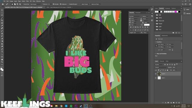Click the Underline text style icon
Image resolution: width=192 pixels, height=108 pixels.
point(145,27)
